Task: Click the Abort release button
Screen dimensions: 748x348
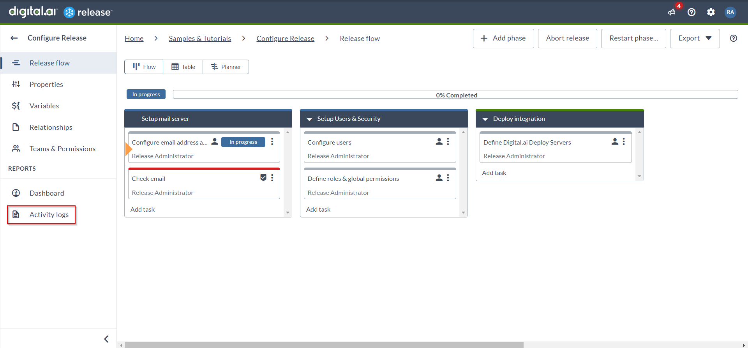Action: tap(567, 38)
